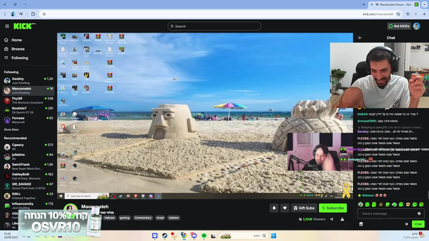Open the chat shop icon
This screenshot has width=429, height=241.
(x=361, y=224)
